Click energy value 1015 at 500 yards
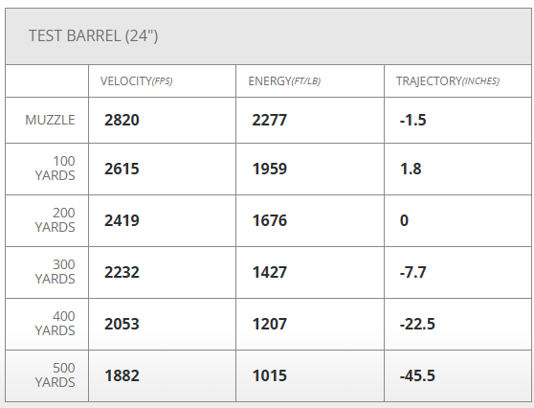 (x=269, y=375)
